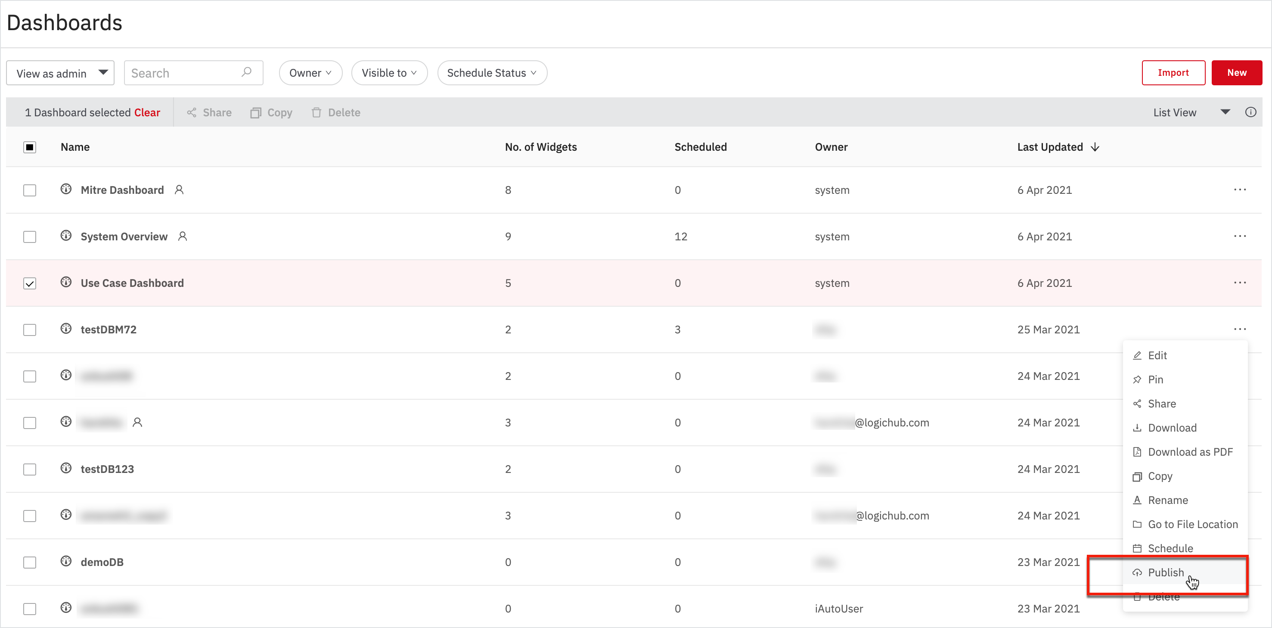Image resolution: width=1272 pixels, height=628 pixels.
Task: Click the Copy icon in selection toolbar
Action: 255,113
